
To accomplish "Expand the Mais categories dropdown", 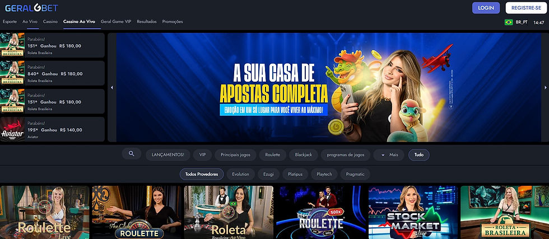I will (389, 154).
